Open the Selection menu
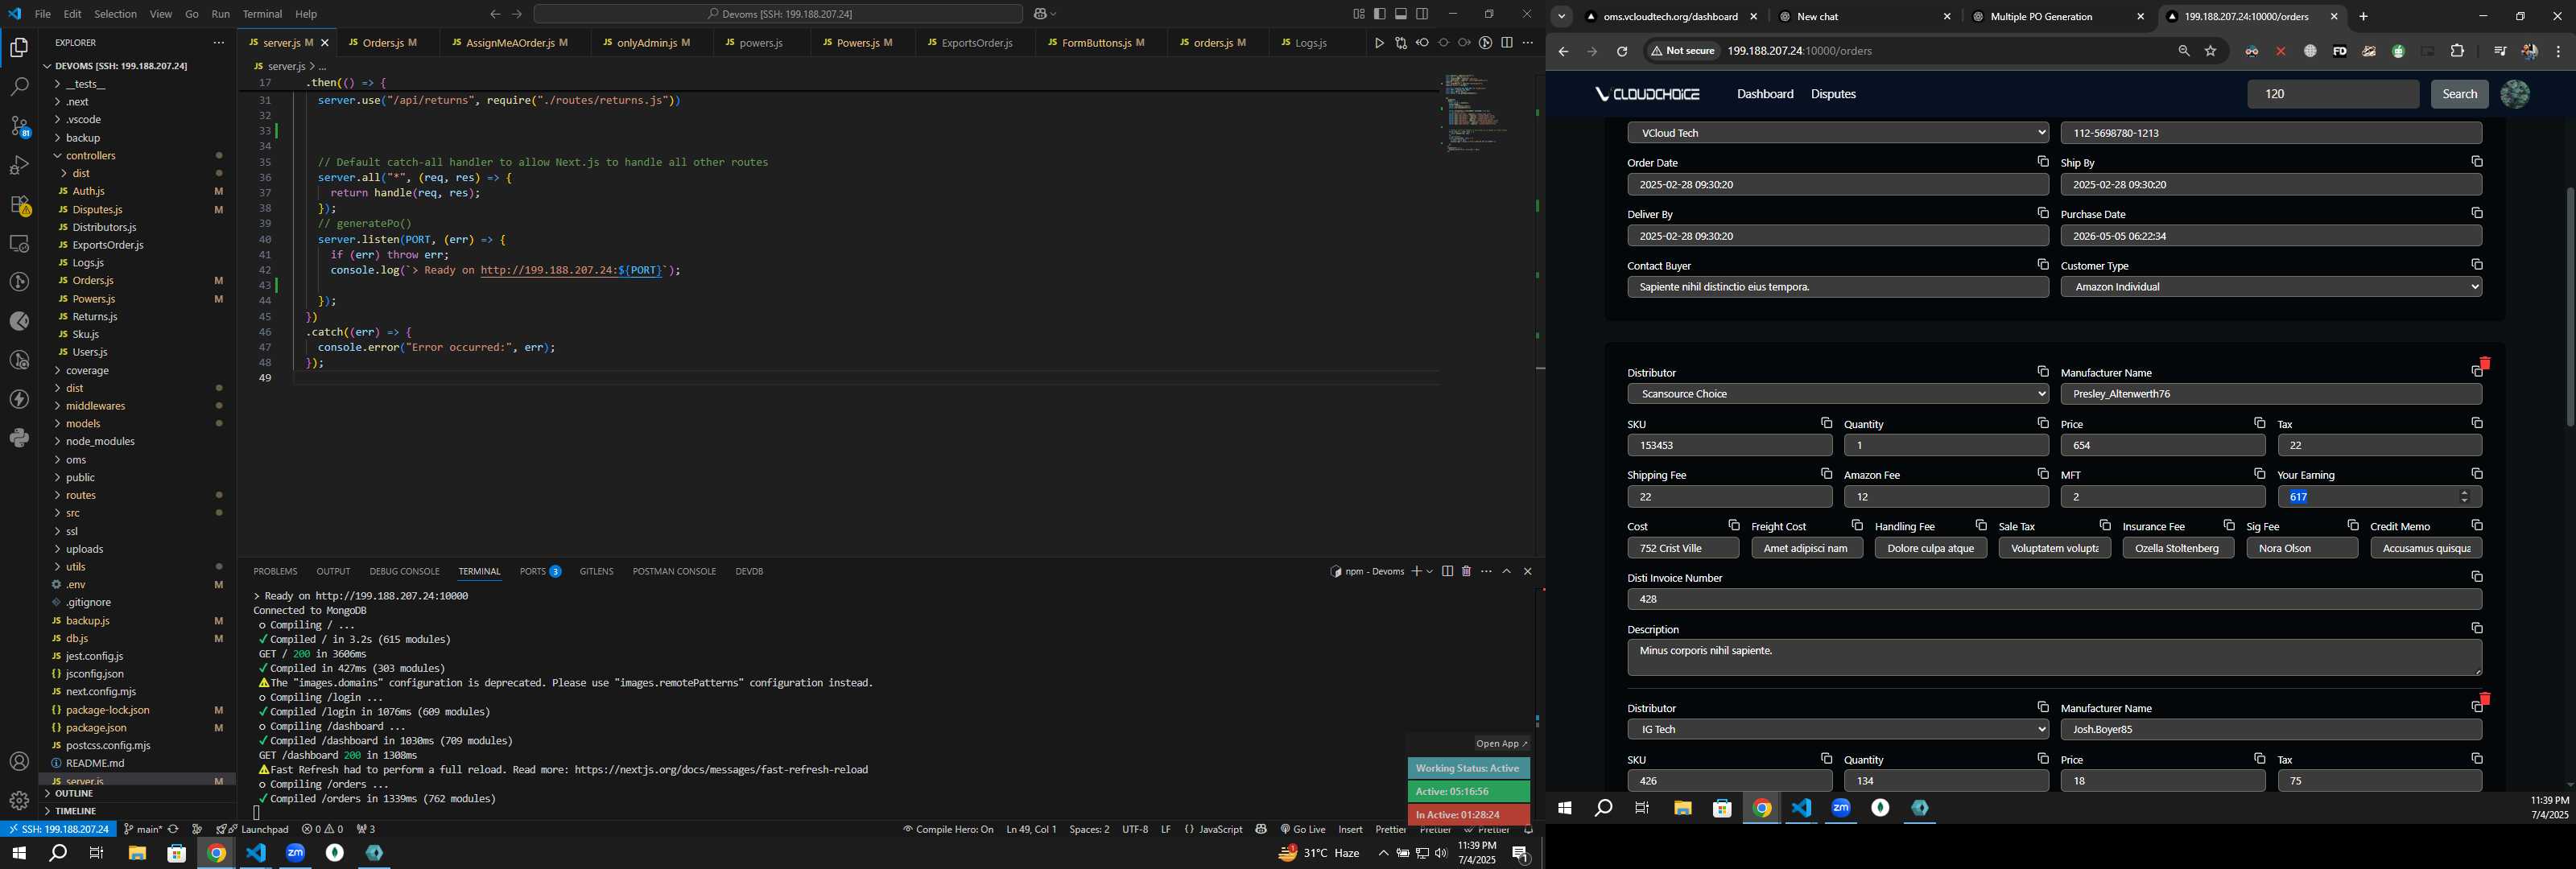 click(x=116, y=14)
